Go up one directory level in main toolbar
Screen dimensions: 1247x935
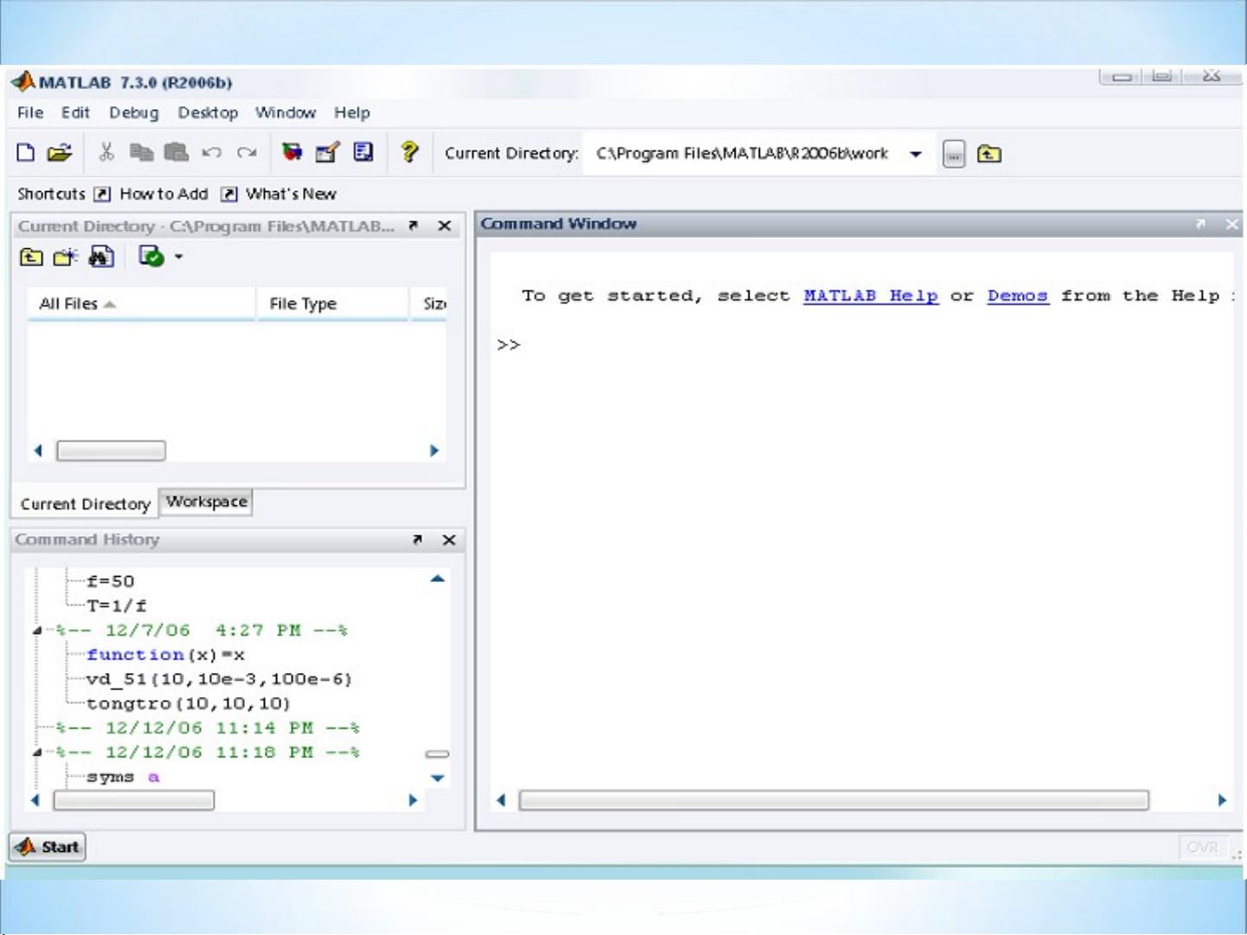click(x=989, y=154)
